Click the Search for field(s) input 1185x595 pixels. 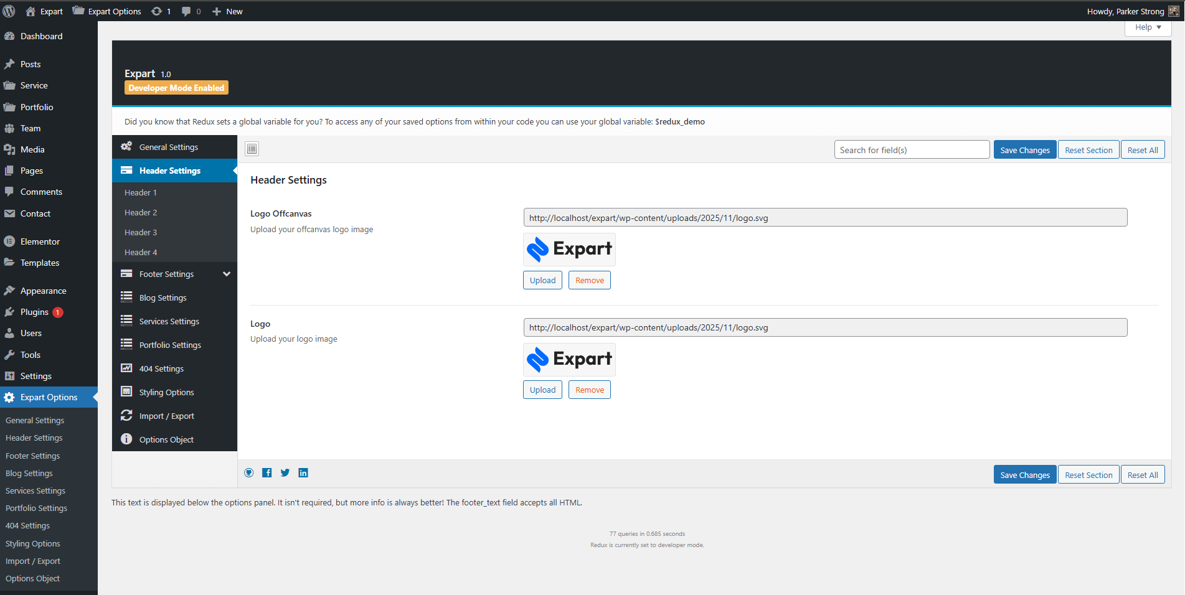912,150
